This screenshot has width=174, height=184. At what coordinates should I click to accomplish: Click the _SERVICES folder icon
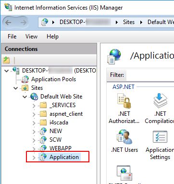click(x=43, y=105)
